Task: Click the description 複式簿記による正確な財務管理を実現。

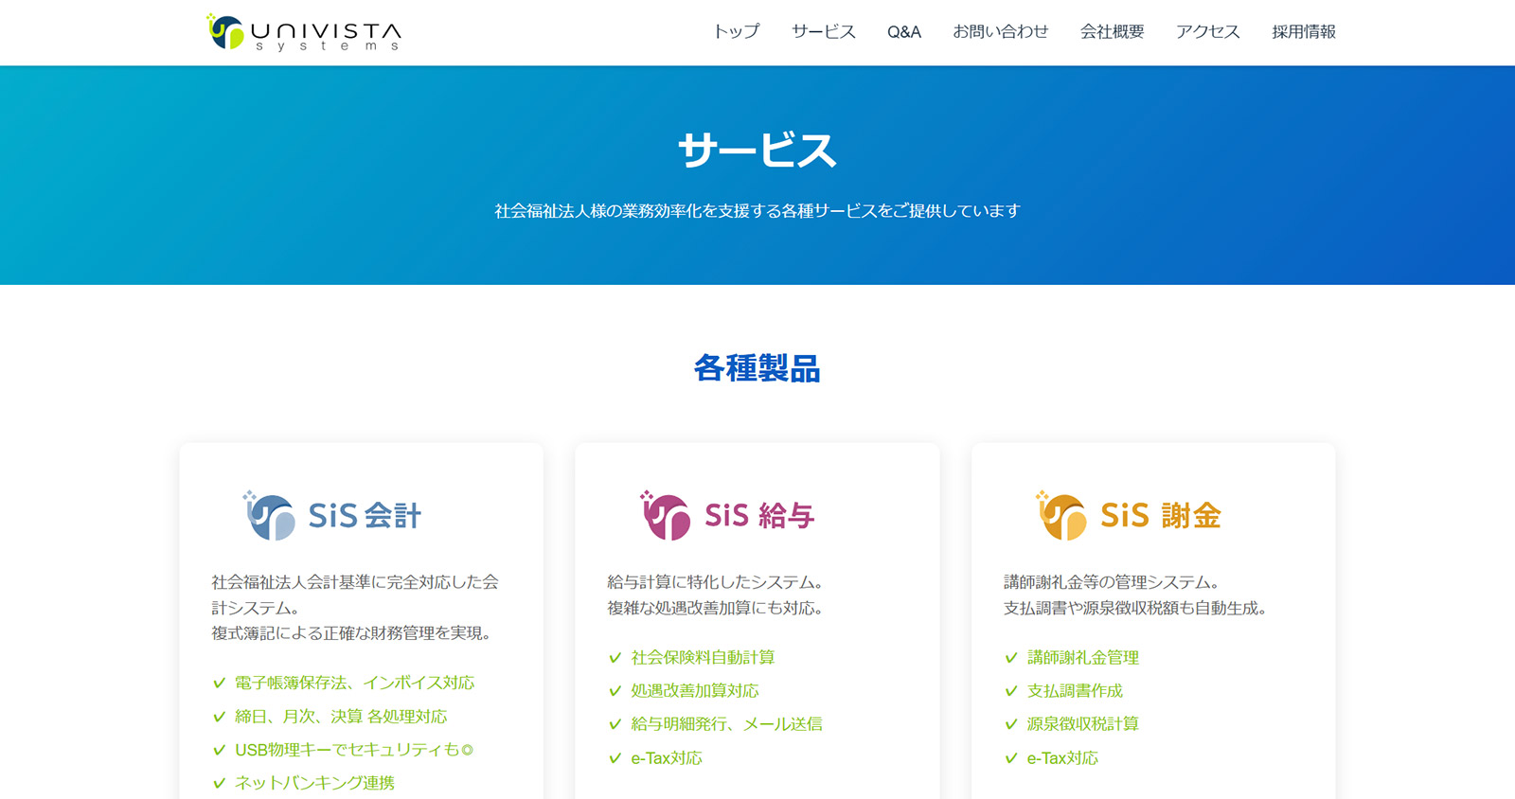Action: click(351, 633)
